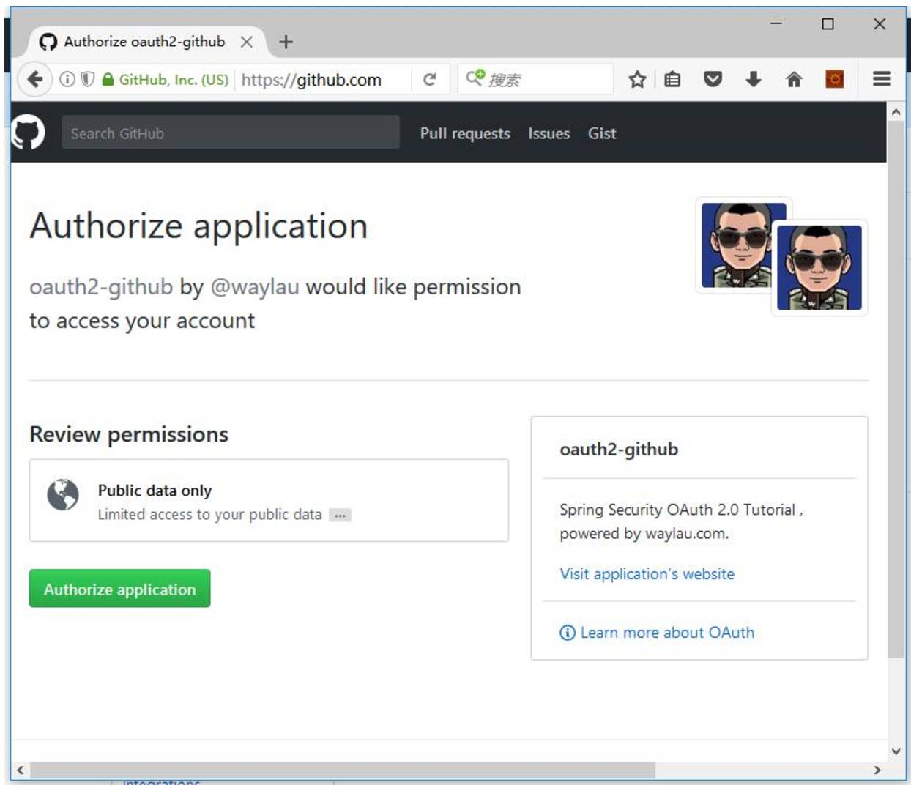Click Learn more about OAuth
The width and height of the screenshot is (911, 785).
point(667,633)
